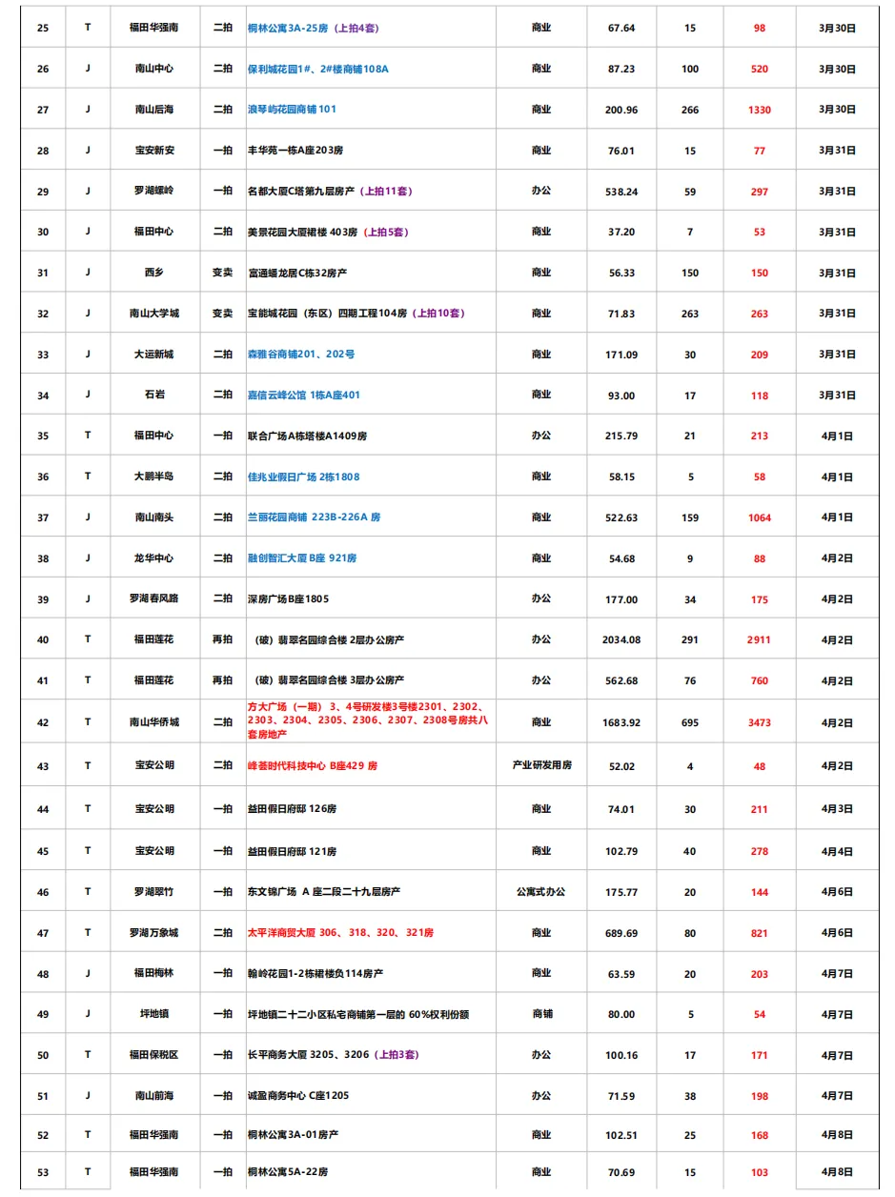Select row number 42
This screenshot has height=1197, width=895.
click(x=43, y=722)
